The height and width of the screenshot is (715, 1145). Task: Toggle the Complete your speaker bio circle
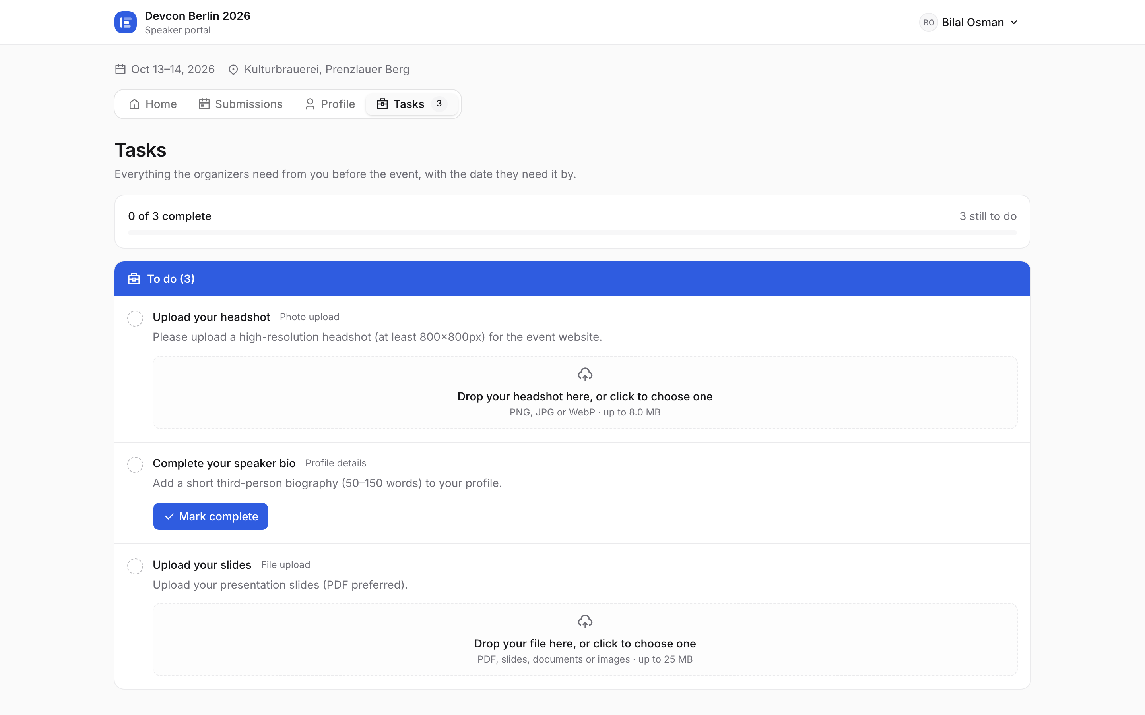coord(135,464)
